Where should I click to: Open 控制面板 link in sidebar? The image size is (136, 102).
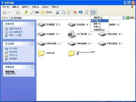point(13,59)
